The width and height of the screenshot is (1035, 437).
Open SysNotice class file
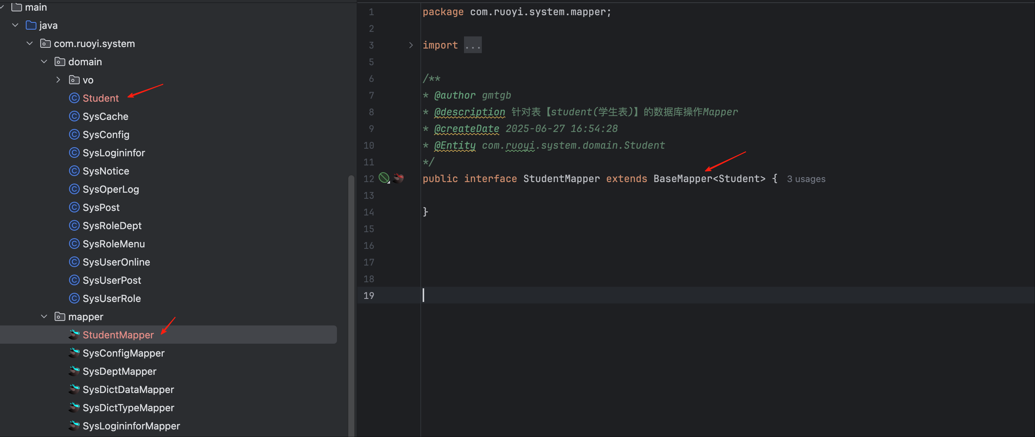pos(106,171)
